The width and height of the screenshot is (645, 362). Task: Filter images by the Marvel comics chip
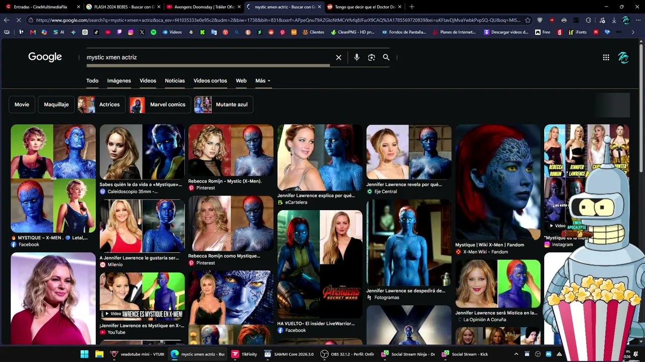point(160,105)
